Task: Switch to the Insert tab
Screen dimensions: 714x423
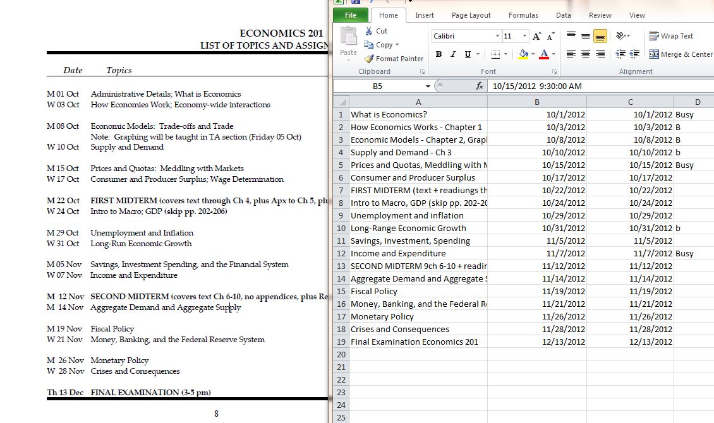Action: (x=425, y=15)
